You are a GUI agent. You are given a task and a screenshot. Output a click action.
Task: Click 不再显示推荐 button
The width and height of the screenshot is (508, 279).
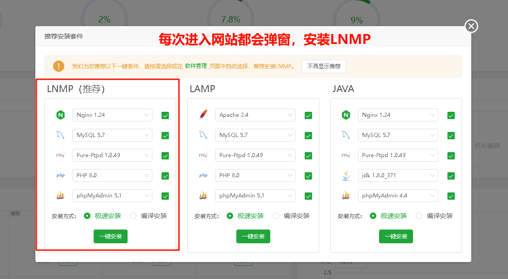pos(324,66)
